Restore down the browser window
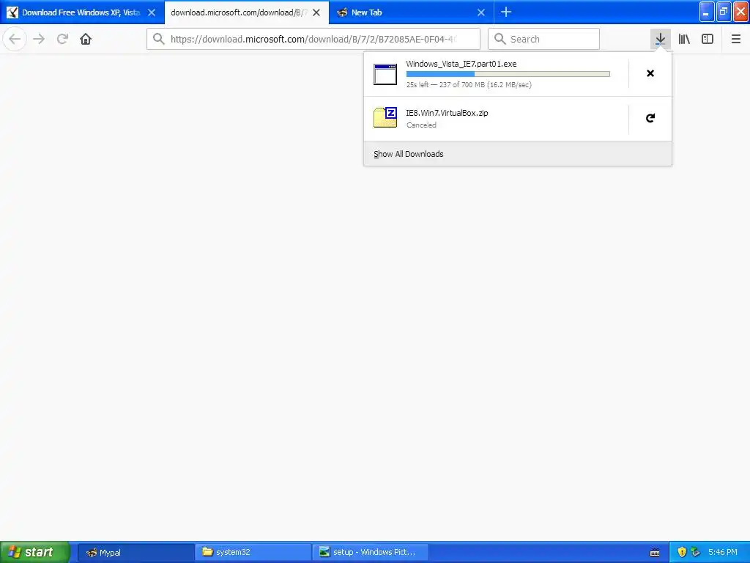The image size is (750, 563). (724, 12)
